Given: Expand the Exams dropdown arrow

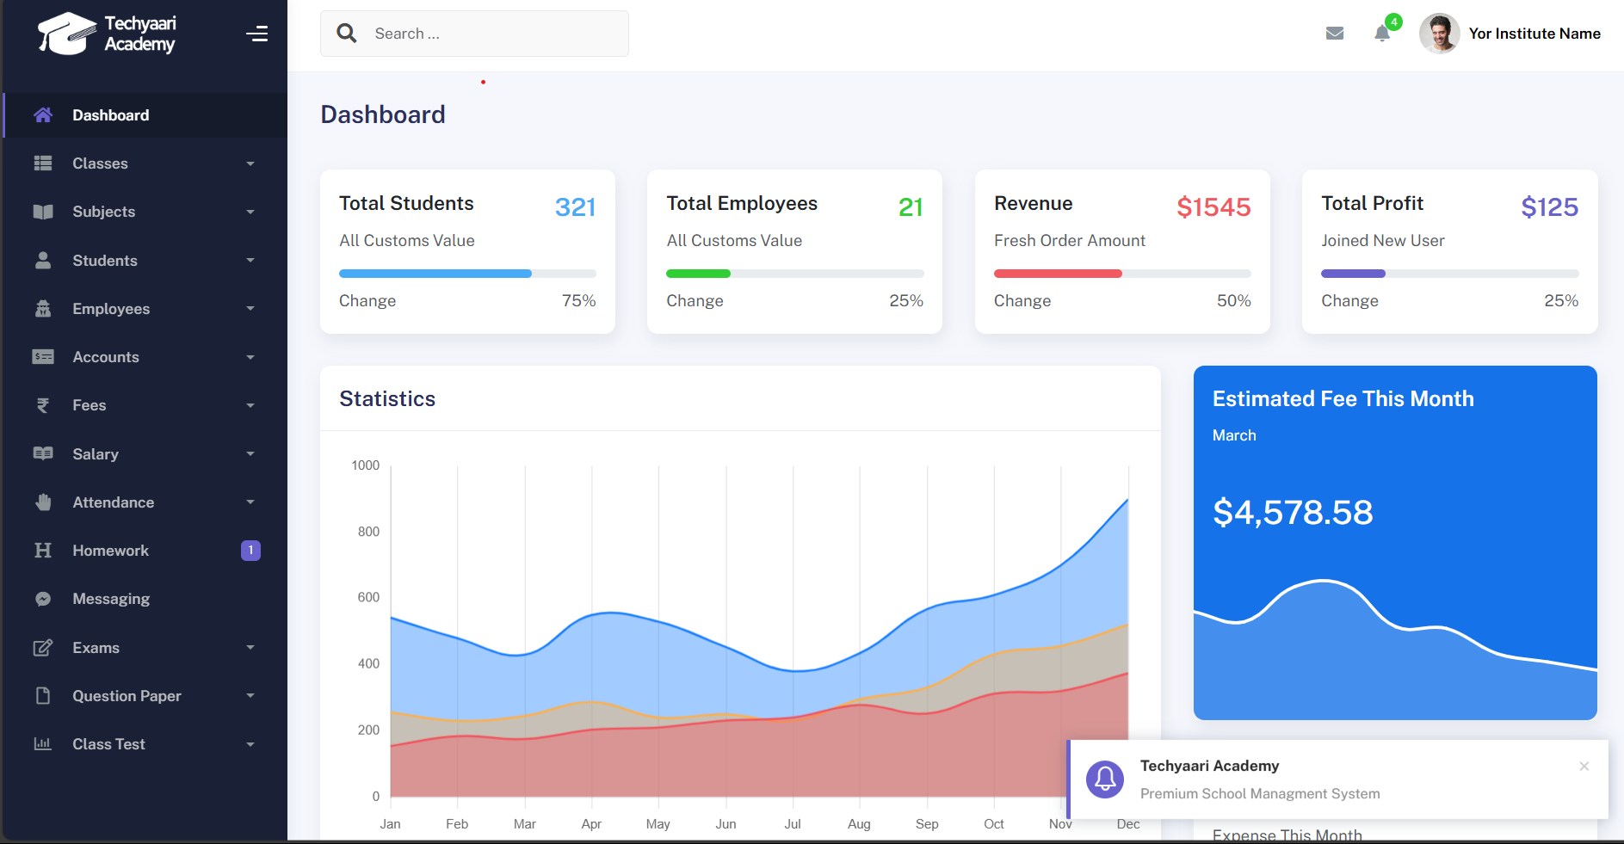Looking at the screenshot, I should click(250, 648).
